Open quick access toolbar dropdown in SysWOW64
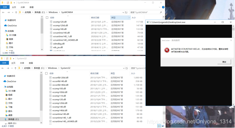Viewport: 235px width, 128px height. coord(14,3)
